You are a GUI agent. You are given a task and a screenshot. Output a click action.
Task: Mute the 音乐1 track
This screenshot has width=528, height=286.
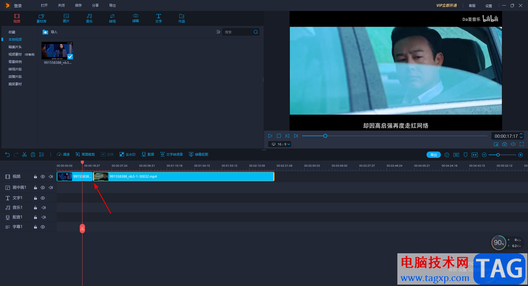click(x=43, y=208)
